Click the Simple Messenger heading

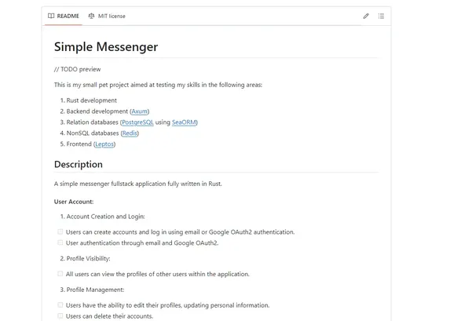tap(106, 47)
